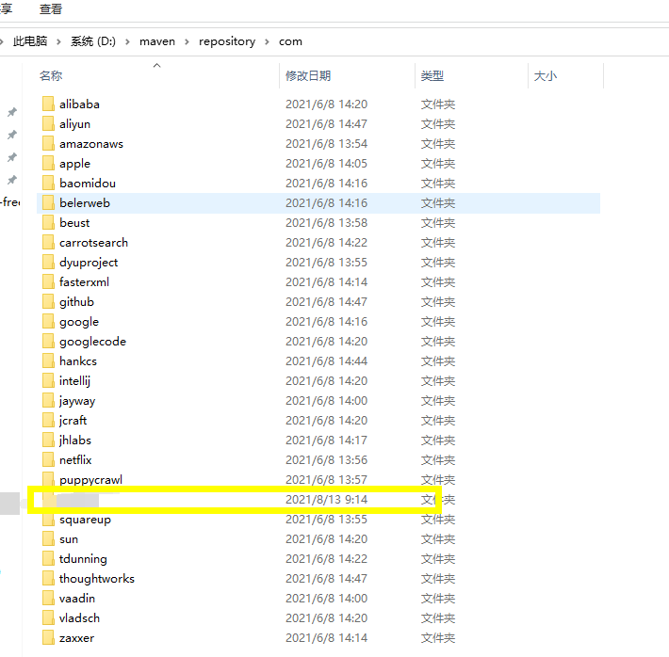Click com in the address breadcrumb
The image size is (669, 657).
point(290,41)
